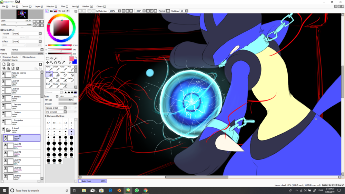Select the move layer tool

click(x=48, y=62)
